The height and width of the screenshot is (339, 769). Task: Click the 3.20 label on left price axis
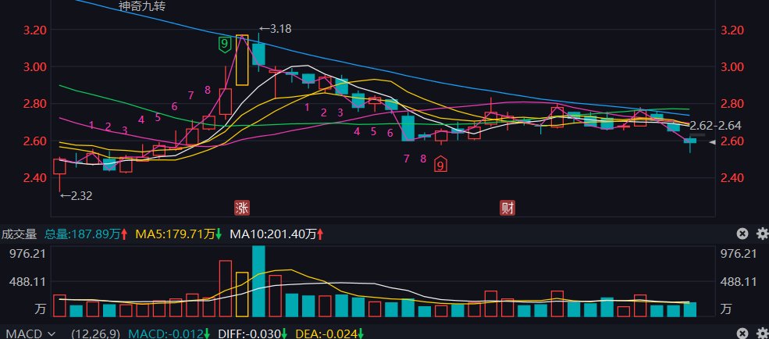pos(35,30)
